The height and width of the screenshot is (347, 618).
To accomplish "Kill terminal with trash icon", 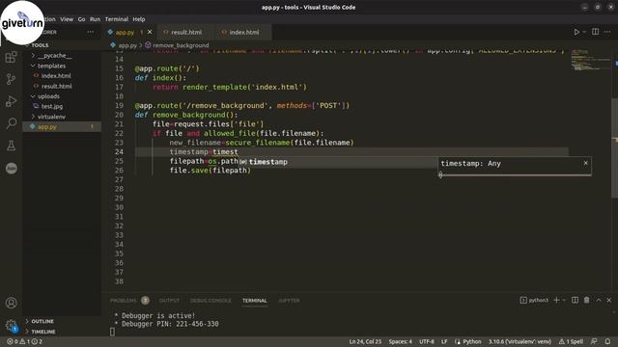I will pos(586,300).
